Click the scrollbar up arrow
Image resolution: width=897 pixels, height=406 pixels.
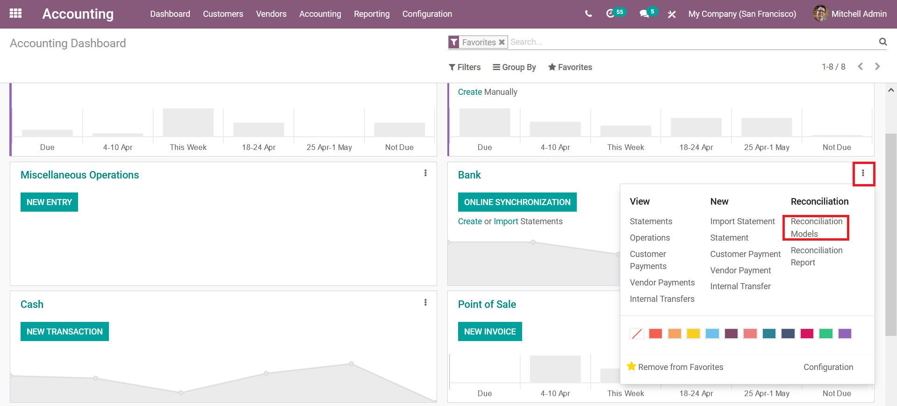pyautogui.click(x=891, y=90)
